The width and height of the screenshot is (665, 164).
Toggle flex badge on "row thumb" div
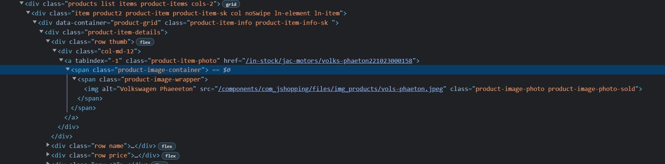pyautogui.click(x=145, y=42)
